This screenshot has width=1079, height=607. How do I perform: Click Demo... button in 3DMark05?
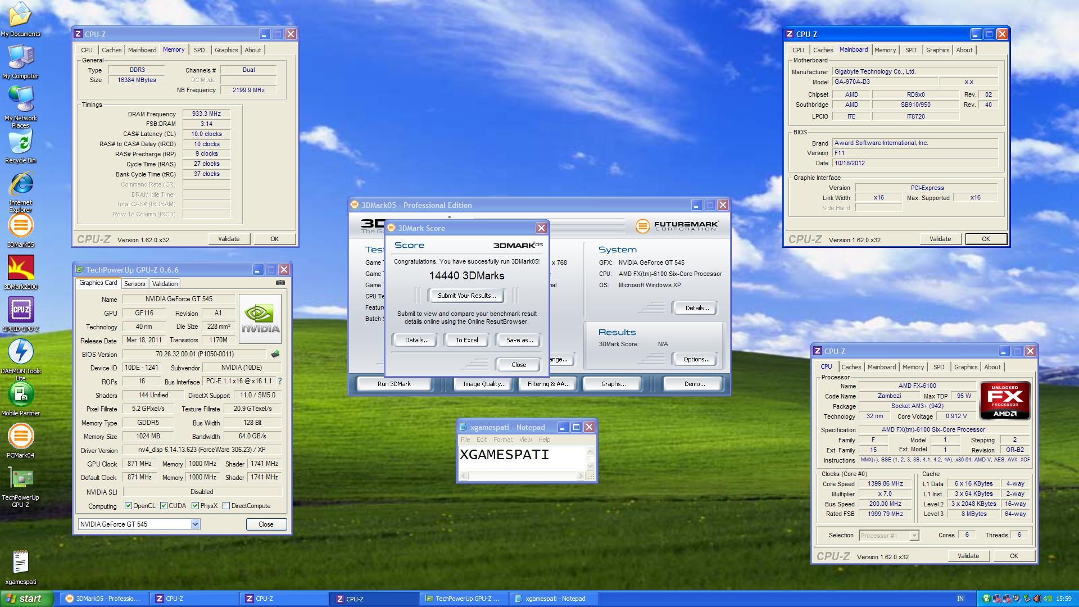[694, 384]
